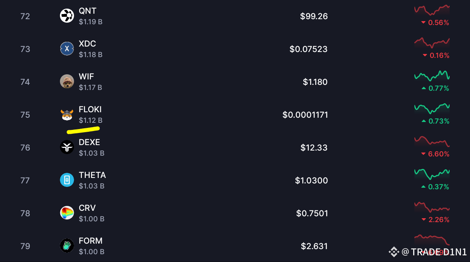Click the QNT coin logo icon
The height and width of the screenshot is (262, 470).
(x=67, y=16)
